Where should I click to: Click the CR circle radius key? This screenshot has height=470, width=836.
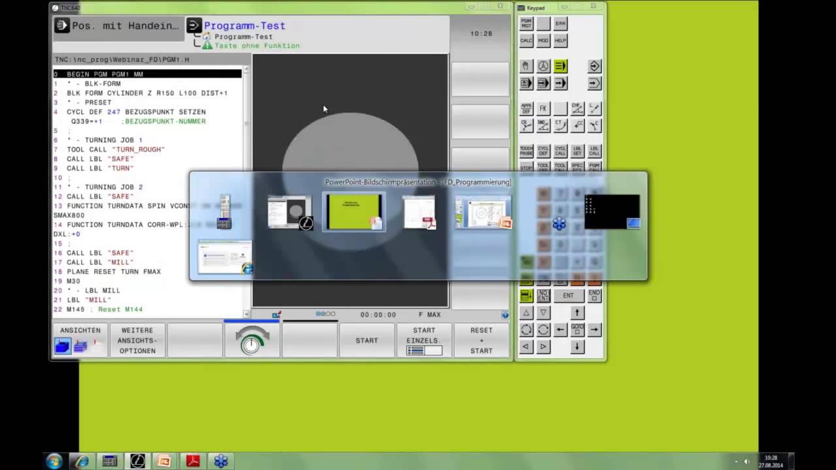526,125
